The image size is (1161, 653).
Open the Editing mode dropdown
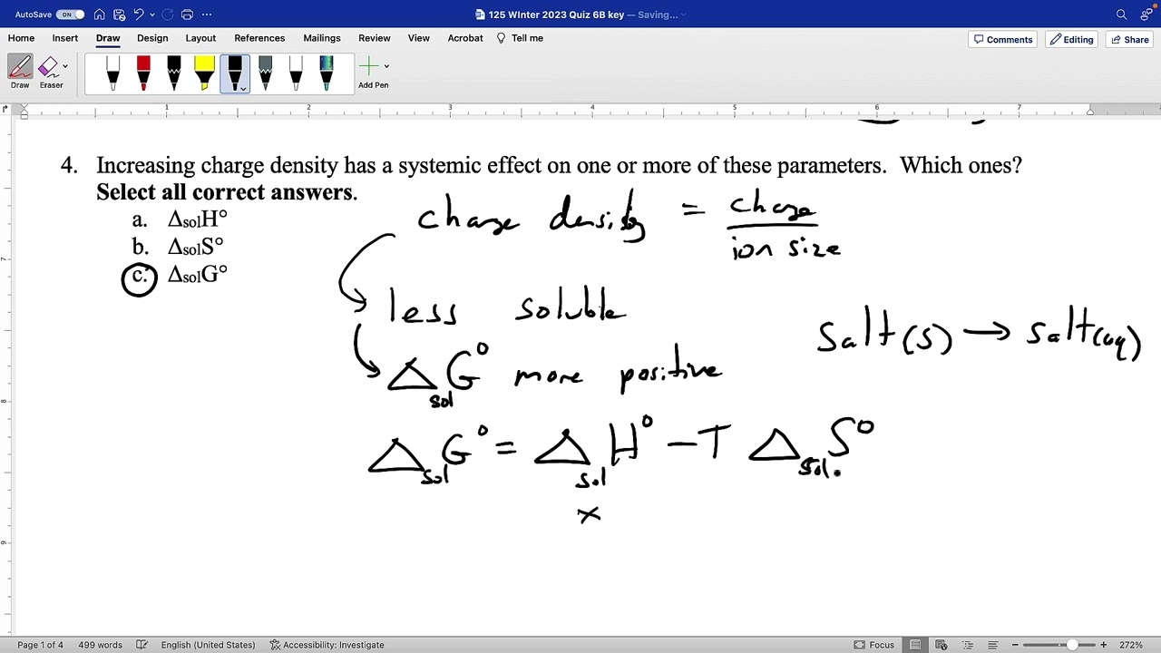coord(1071,40)
